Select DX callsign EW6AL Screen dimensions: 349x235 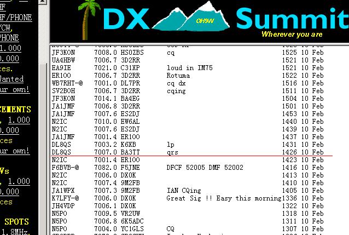pyautogui.click(x=130, y=122)
